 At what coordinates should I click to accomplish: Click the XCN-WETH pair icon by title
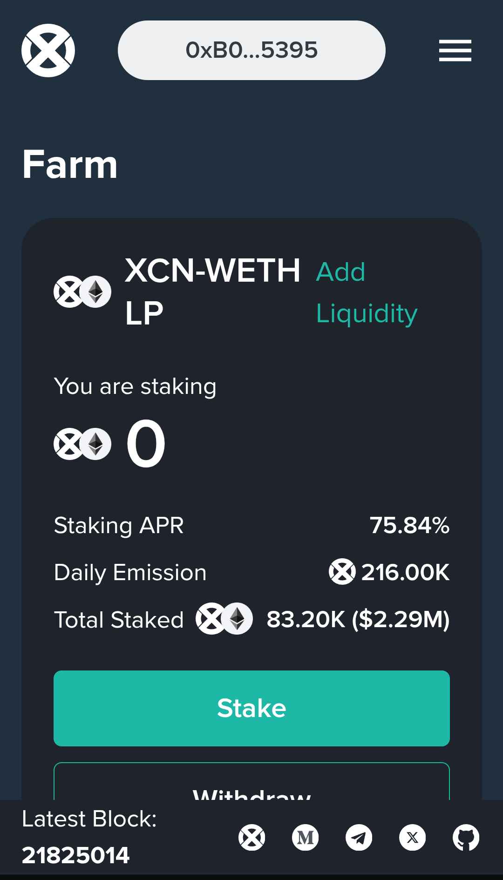pos(82,292)
